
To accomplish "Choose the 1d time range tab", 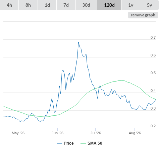I will [x=47, y=5].
